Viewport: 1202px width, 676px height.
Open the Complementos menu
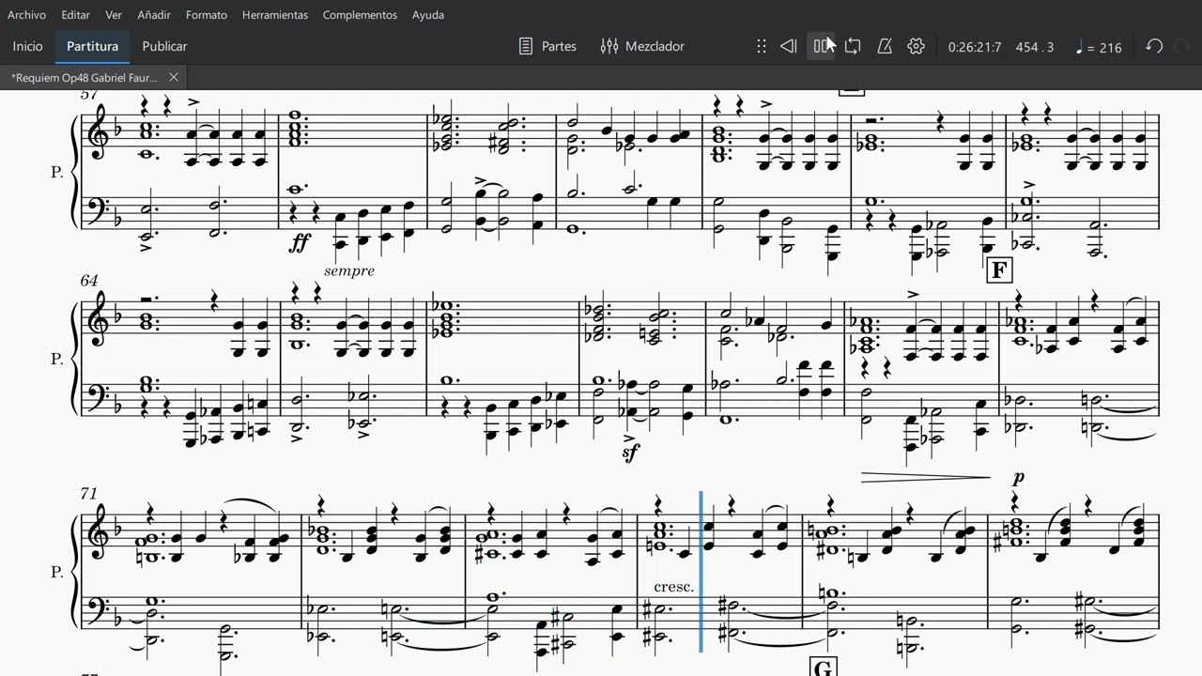pos(360,15)
